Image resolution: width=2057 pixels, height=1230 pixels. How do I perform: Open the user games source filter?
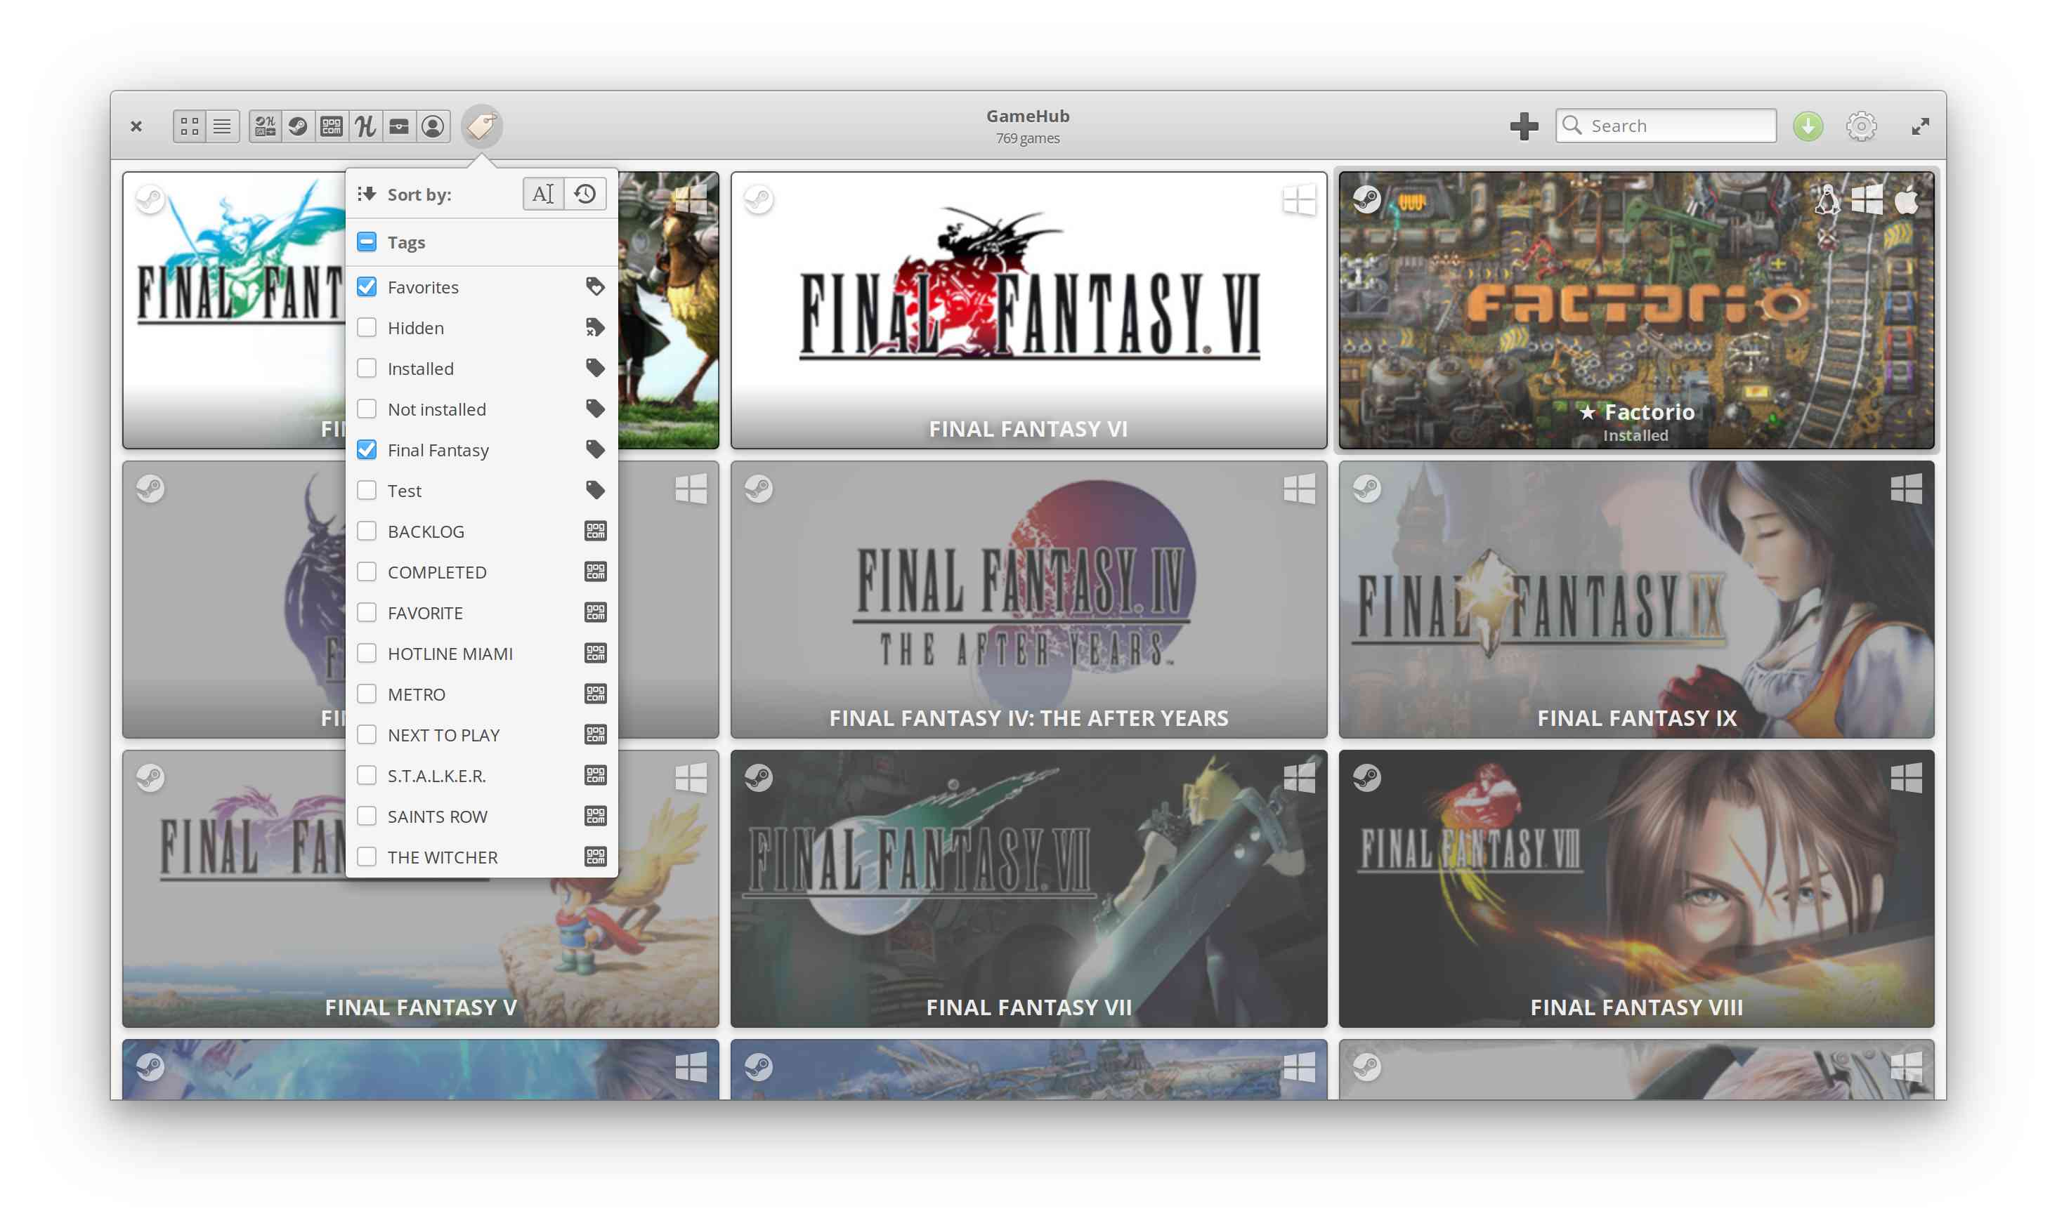pyautogui.click(x=433, y=126)
